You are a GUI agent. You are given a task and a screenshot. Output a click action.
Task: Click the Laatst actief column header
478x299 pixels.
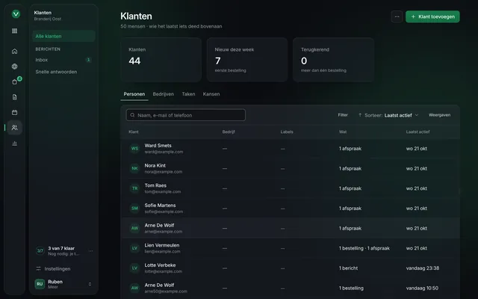pos(418,132)
